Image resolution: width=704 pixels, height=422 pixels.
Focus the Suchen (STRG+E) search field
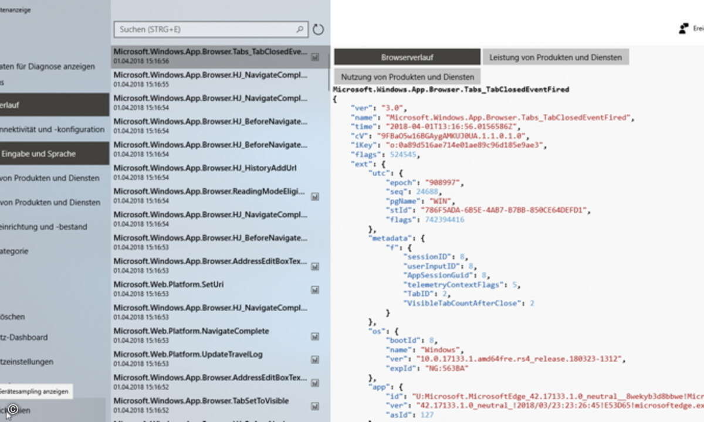tap(210, 29)
